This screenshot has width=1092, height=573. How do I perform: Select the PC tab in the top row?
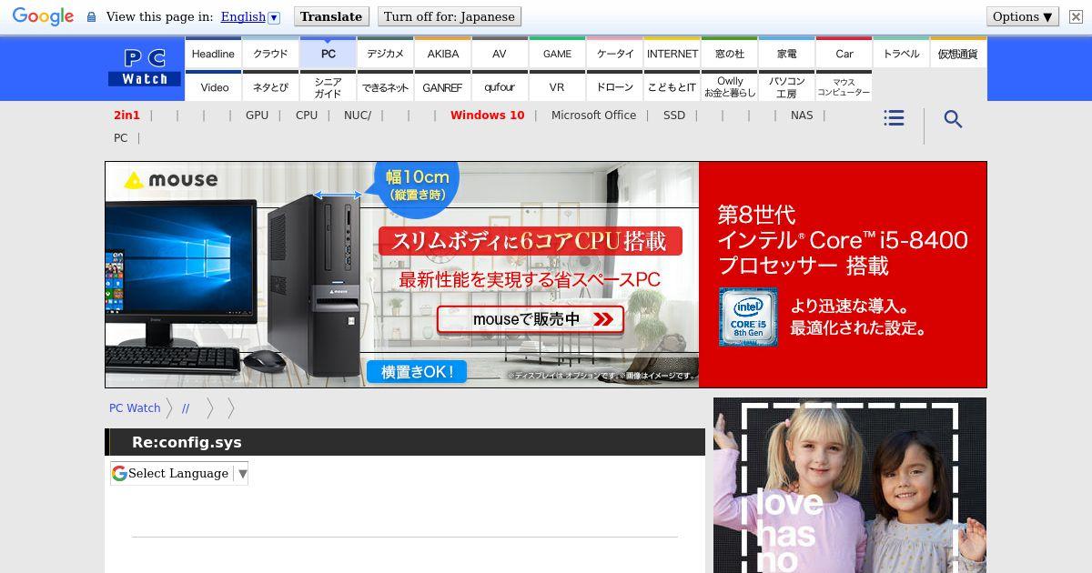[328, 54]
